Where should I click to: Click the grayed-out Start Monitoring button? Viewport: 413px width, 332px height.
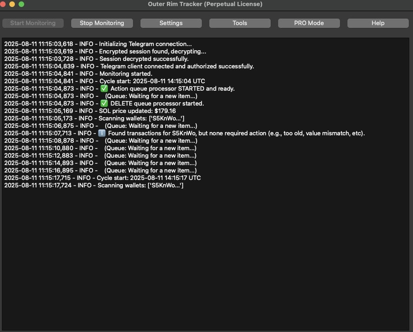tap(33, 23)
